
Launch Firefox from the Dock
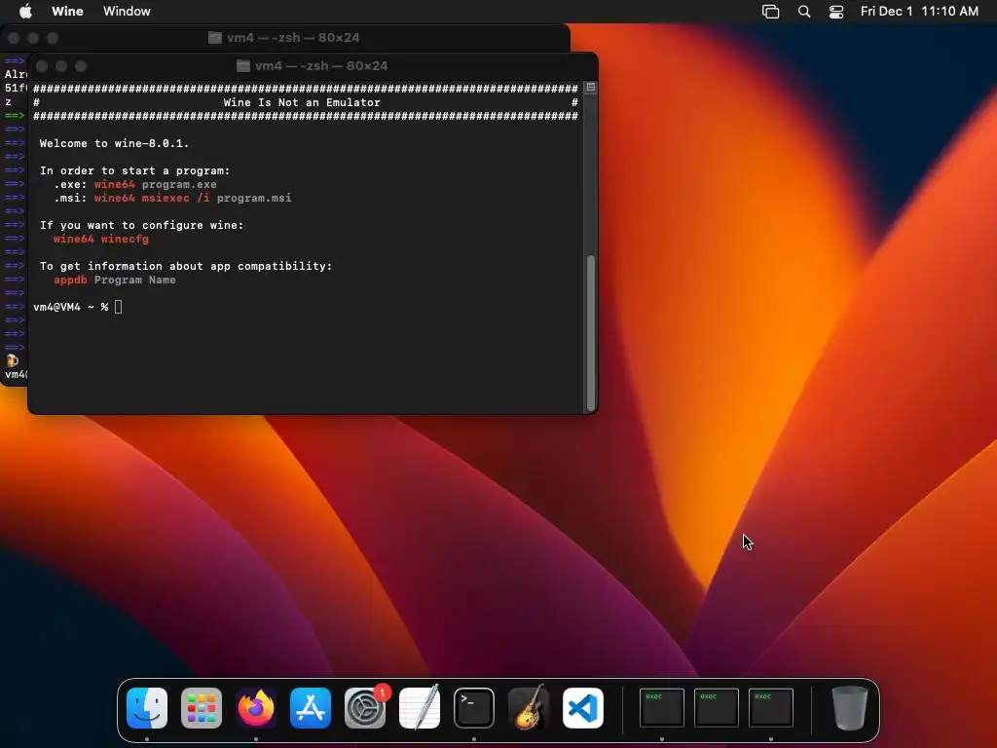click(256, 707)
